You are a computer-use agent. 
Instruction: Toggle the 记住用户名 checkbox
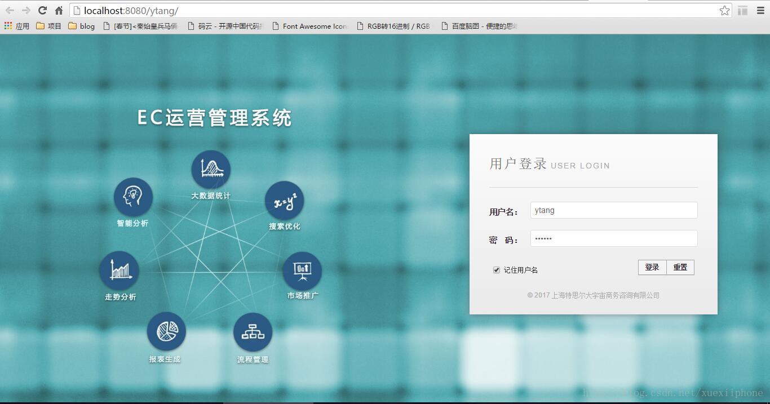pyautogui.click(x=497, y=270)
